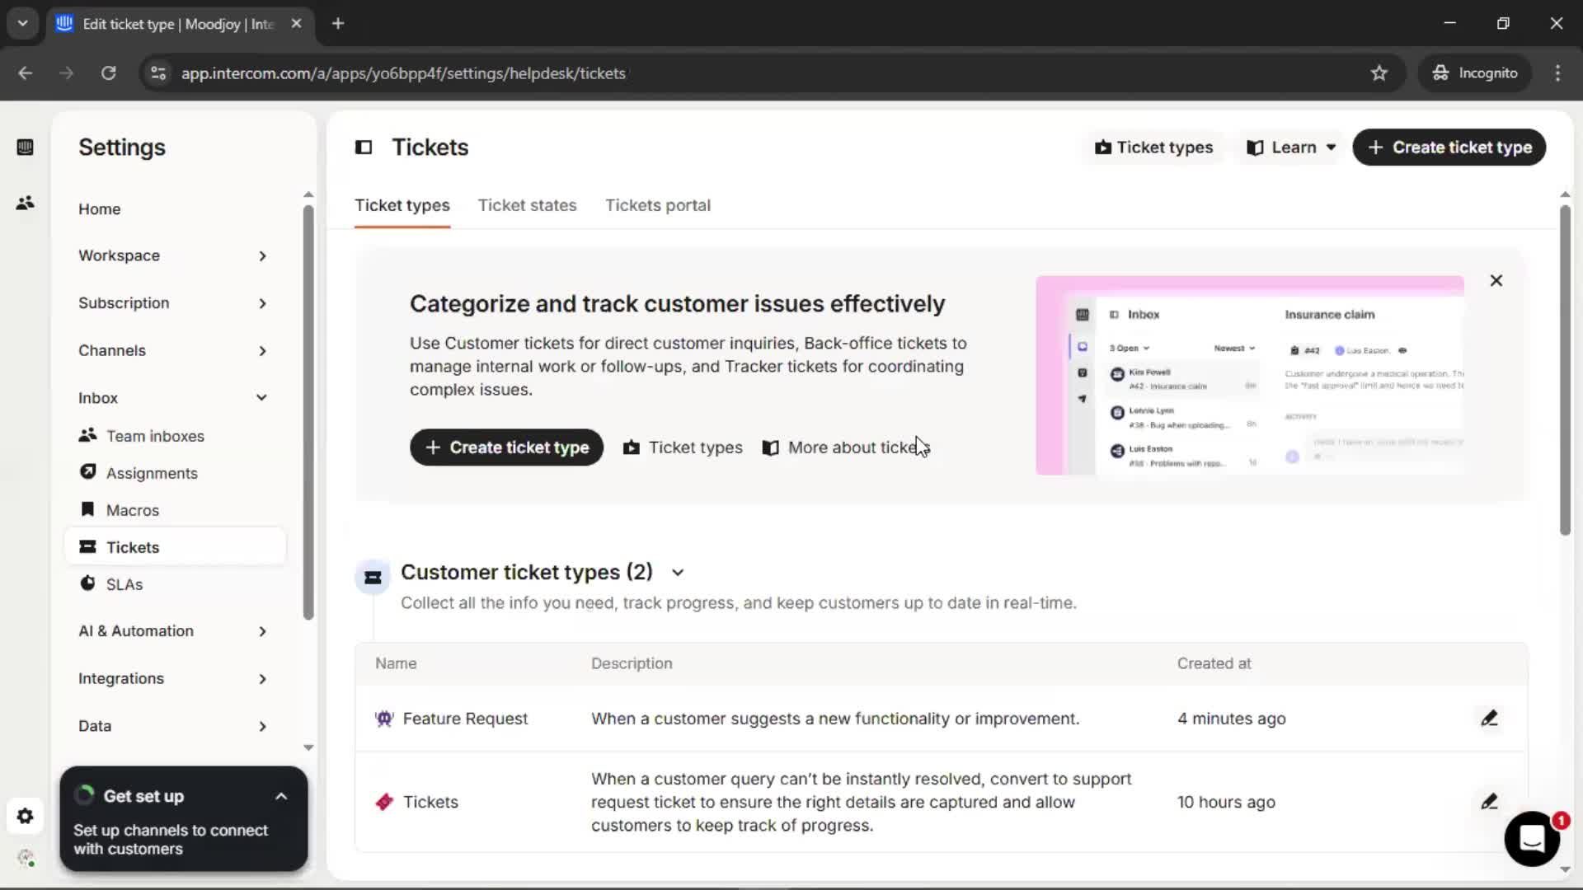Collapse the Inbox section

click(x=173, y=398)
